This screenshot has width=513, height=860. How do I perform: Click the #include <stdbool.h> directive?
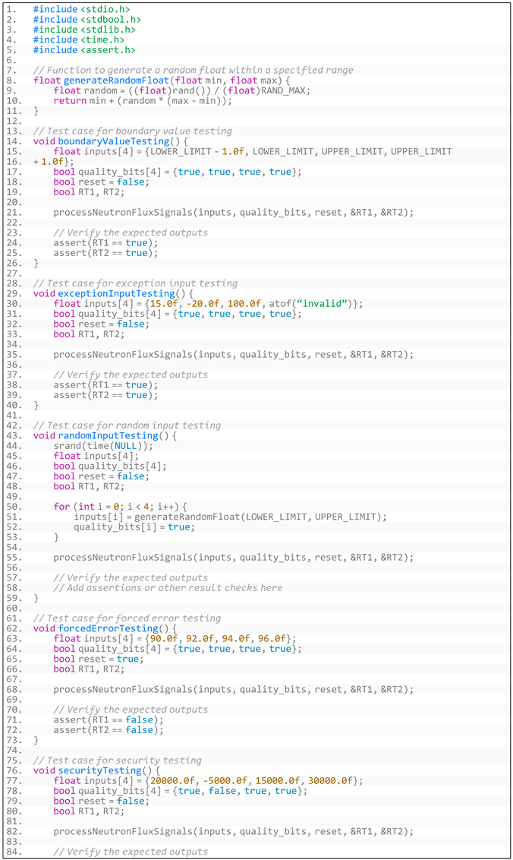click(x=87, y=19)
